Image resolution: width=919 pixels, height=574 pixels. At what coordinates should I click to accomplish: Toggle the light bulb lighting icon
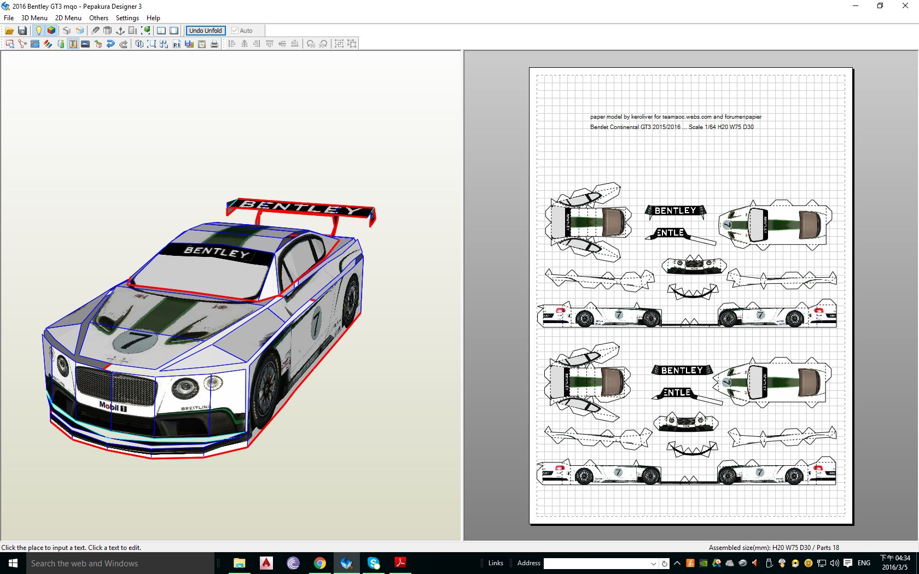click(38, 31)
